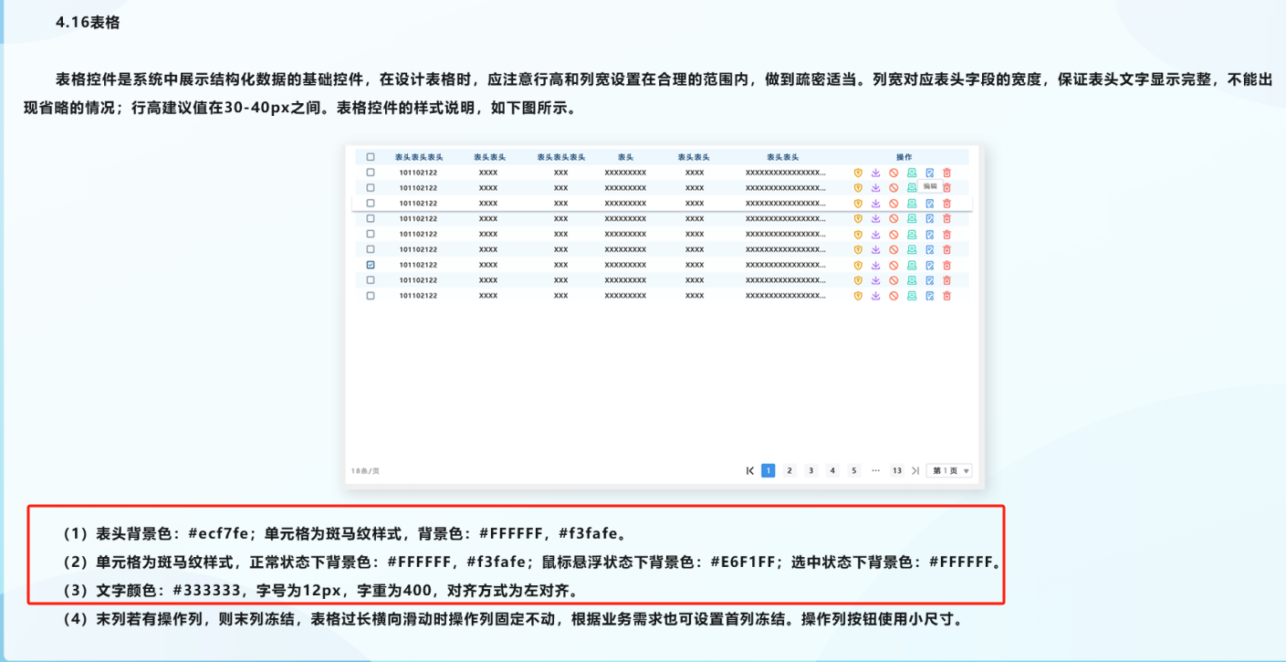Click the blue edit icon in the checked row

coord(929,265)
